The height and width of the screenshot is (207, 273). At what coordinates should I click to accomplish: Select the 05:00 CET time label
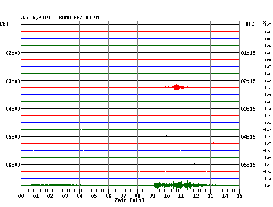pos(13,137)
